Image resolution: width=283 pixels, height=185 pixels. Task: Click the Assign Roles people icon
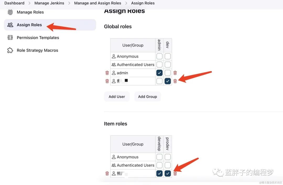10,25
